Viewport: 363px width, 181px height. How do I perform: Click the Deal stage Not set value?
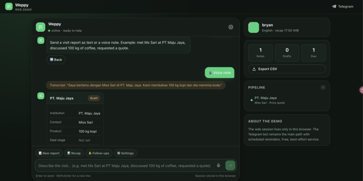point(84,140)
